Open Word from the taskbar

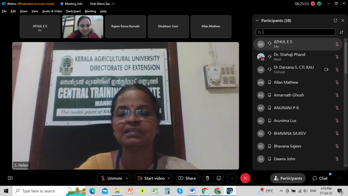coord(192,191)
